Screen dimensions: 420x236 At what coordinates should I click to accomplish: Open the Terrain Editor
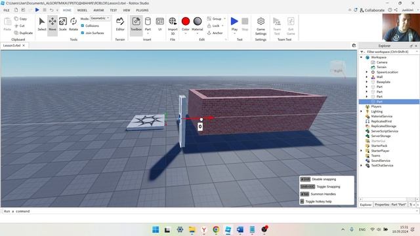[x=120, y=24]
